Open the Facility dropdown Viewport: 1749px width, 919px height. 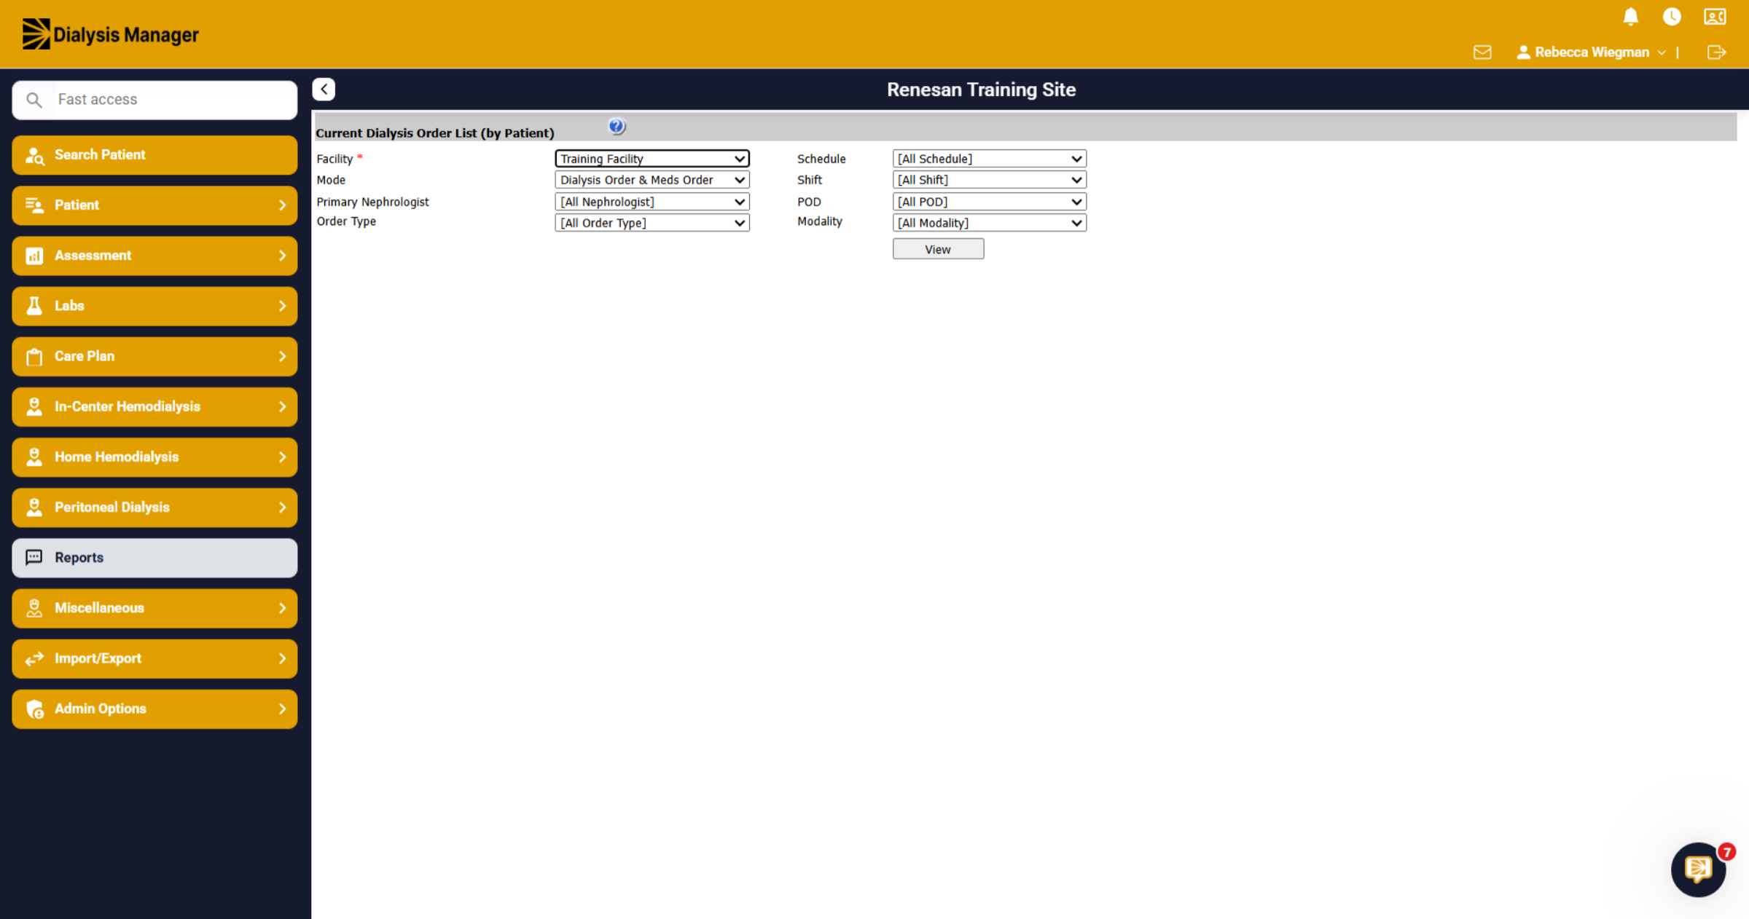click(652, 159)
